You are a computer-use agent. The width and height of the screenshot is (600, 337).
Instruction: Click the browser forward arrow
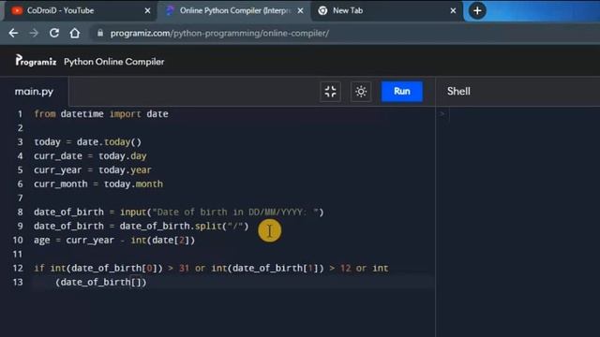(34, 34)
